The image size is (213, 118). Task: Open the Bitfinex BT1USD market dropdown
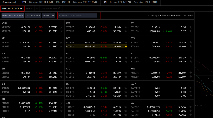point(12,9)
